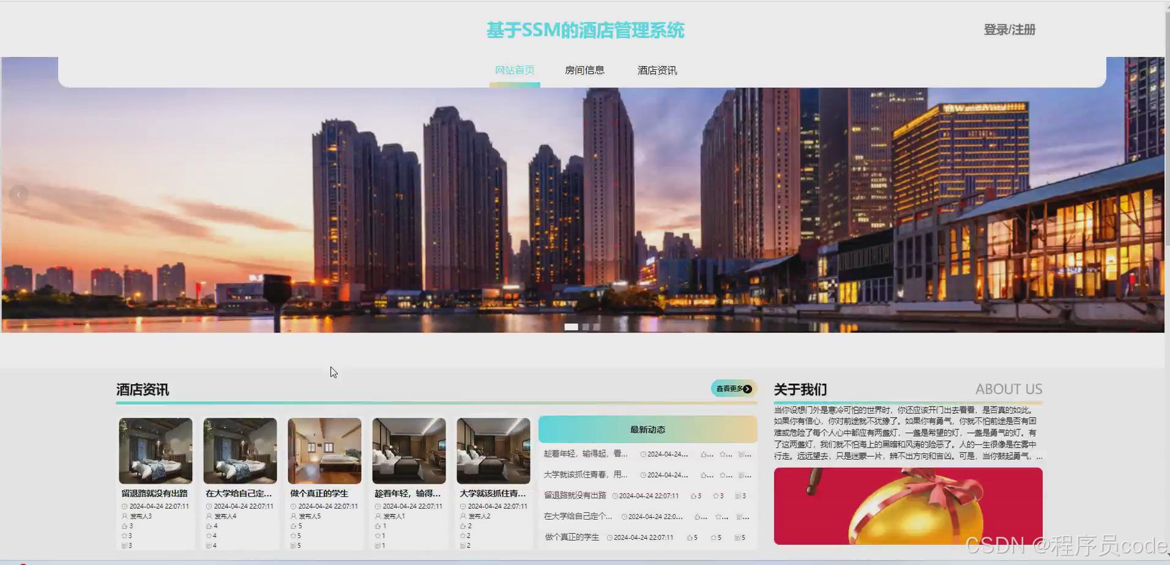1170x565 pixels.
Task: Click the carousel left arrow
Action: pos(18,194)
